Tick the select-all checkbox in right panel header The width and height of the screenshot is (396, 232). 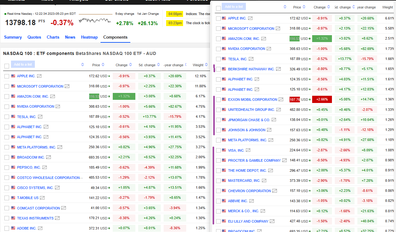pyautogui.click(x=218, y=8)
